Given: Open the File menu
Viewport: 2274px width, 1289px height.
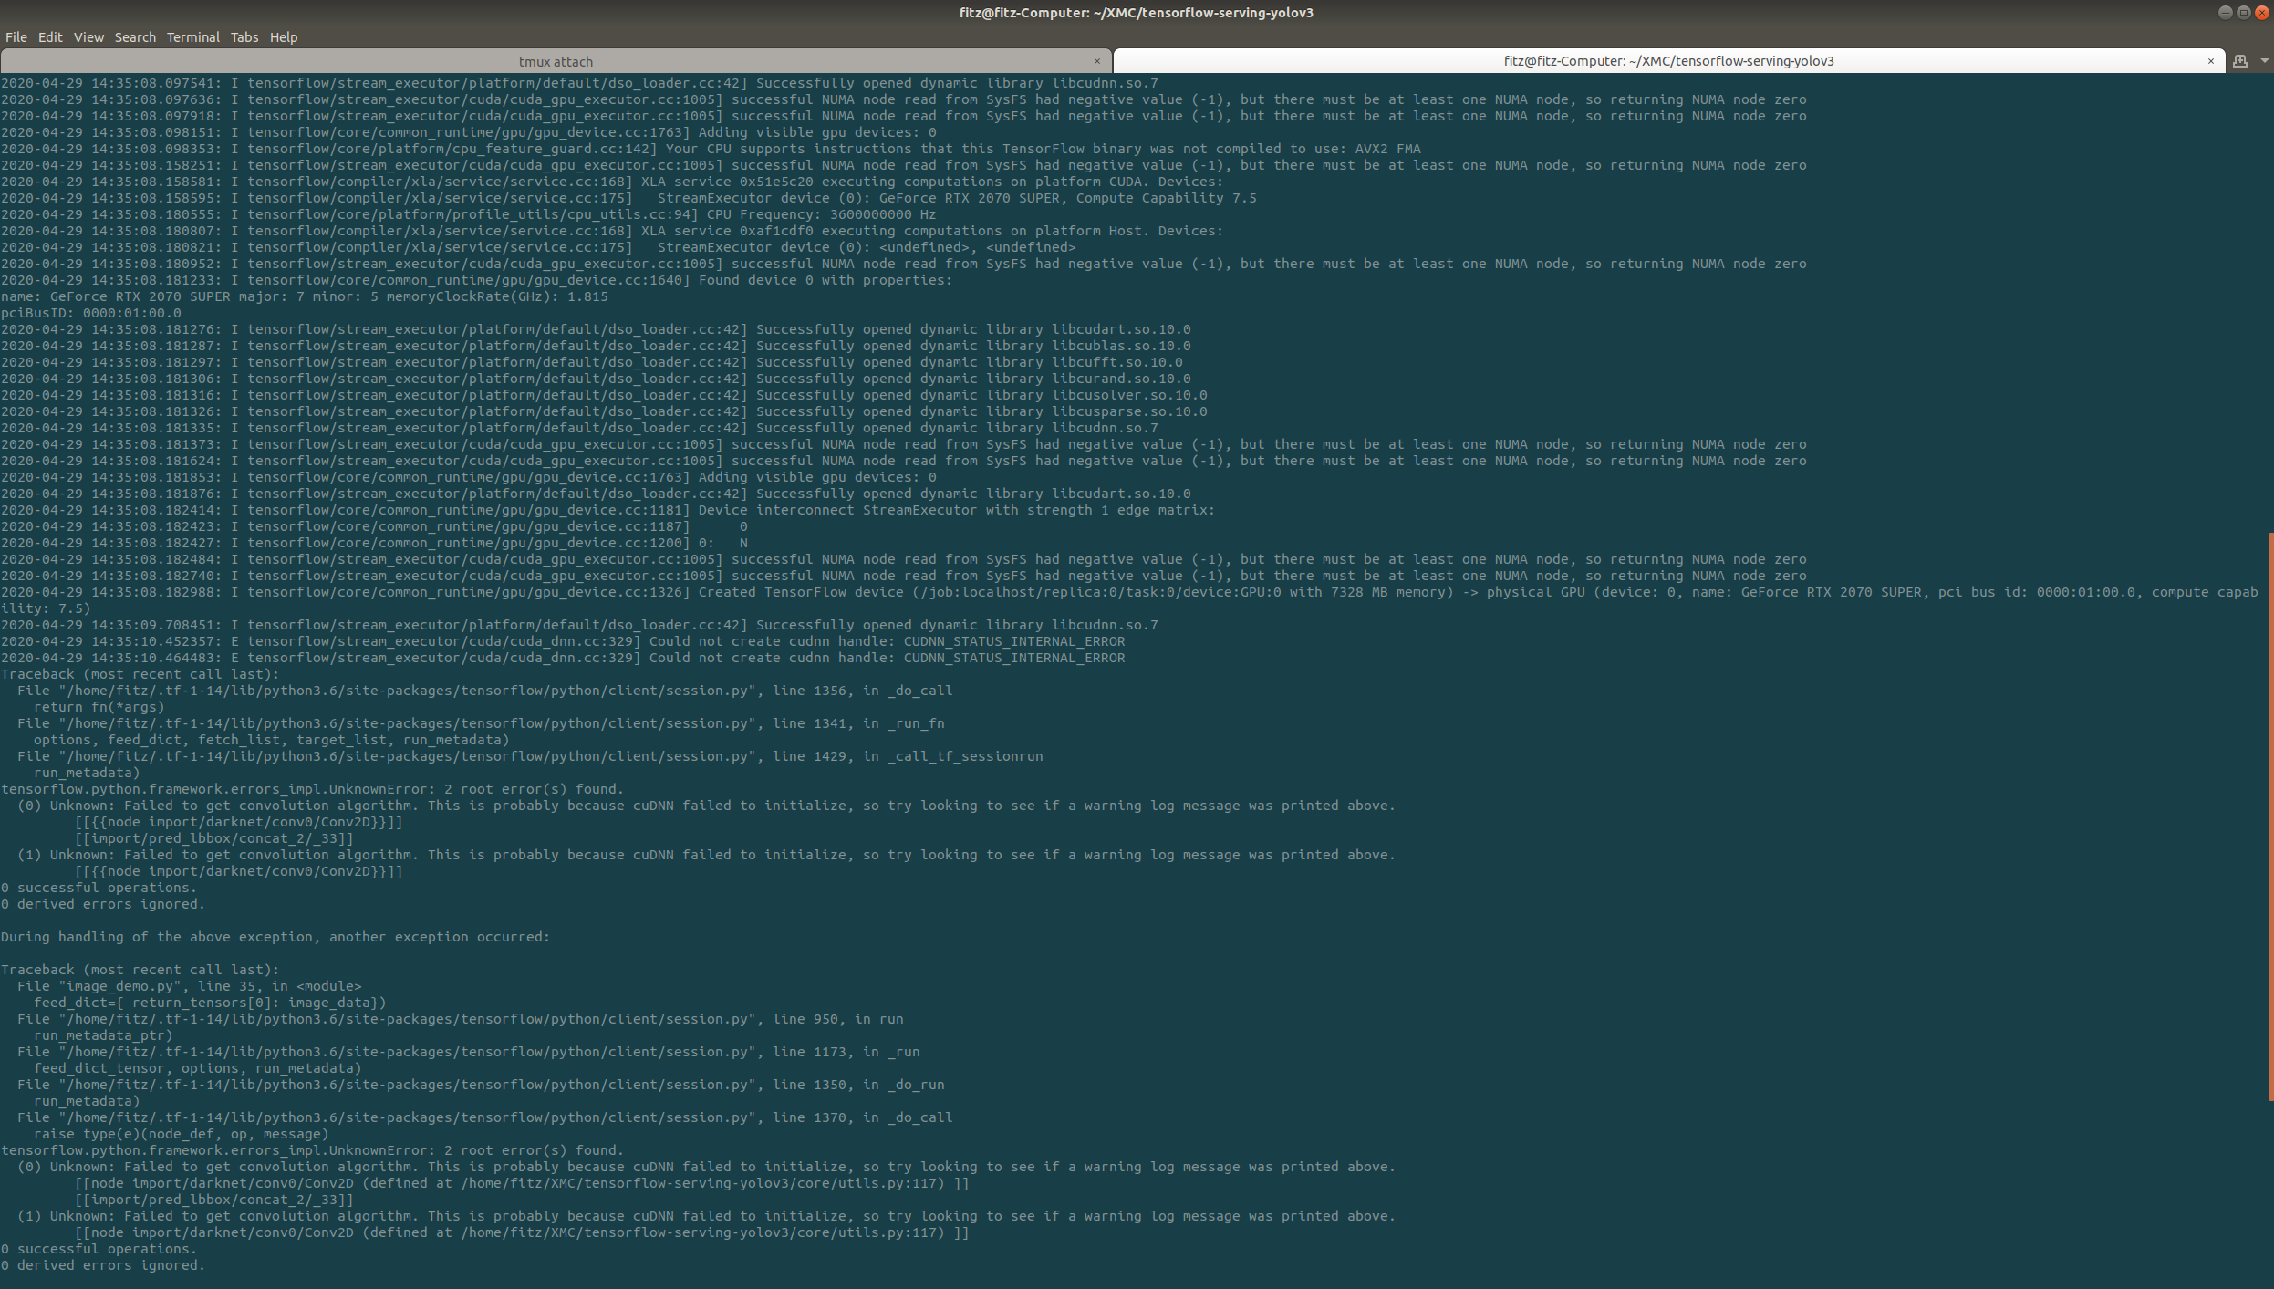Looking at the screenshot, I should click(x=16, y=37).
